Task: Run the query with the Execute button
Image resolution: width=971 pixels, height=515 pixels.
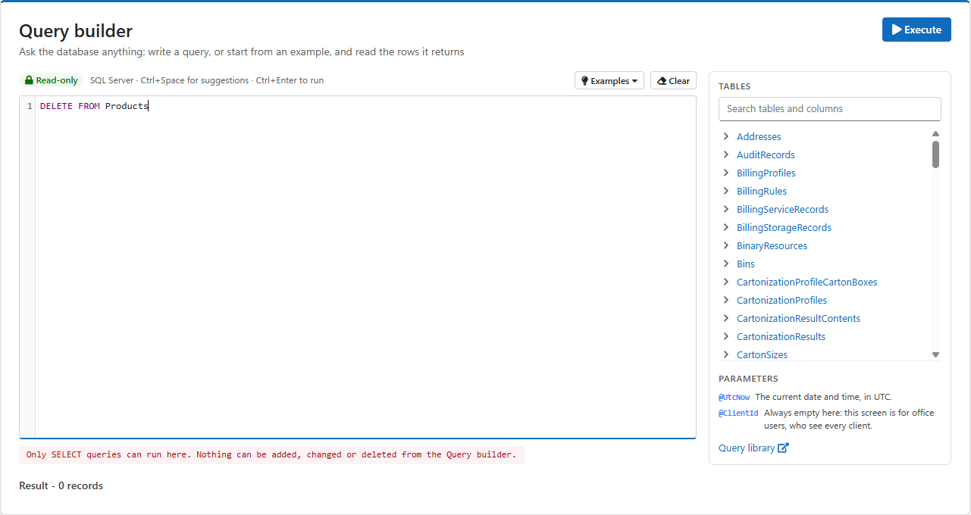Action: pos(916,30)
